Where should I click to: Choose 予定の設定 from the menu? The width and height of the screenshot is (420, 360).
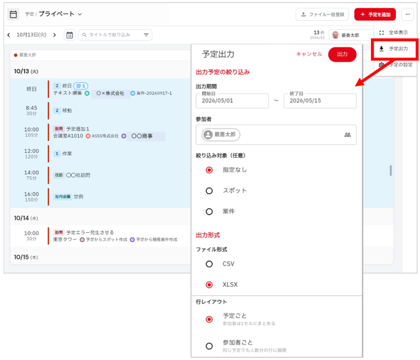pos(396,65)
